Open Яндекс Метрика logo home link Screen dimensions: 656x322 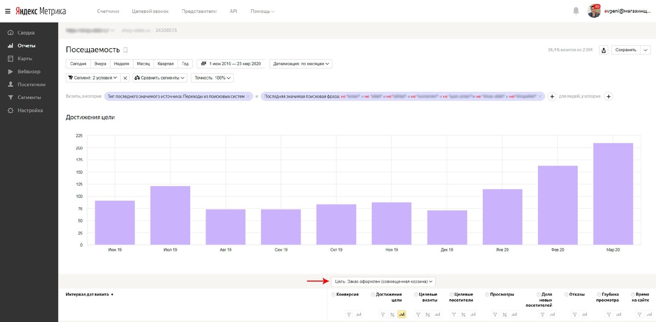[39, 11]
